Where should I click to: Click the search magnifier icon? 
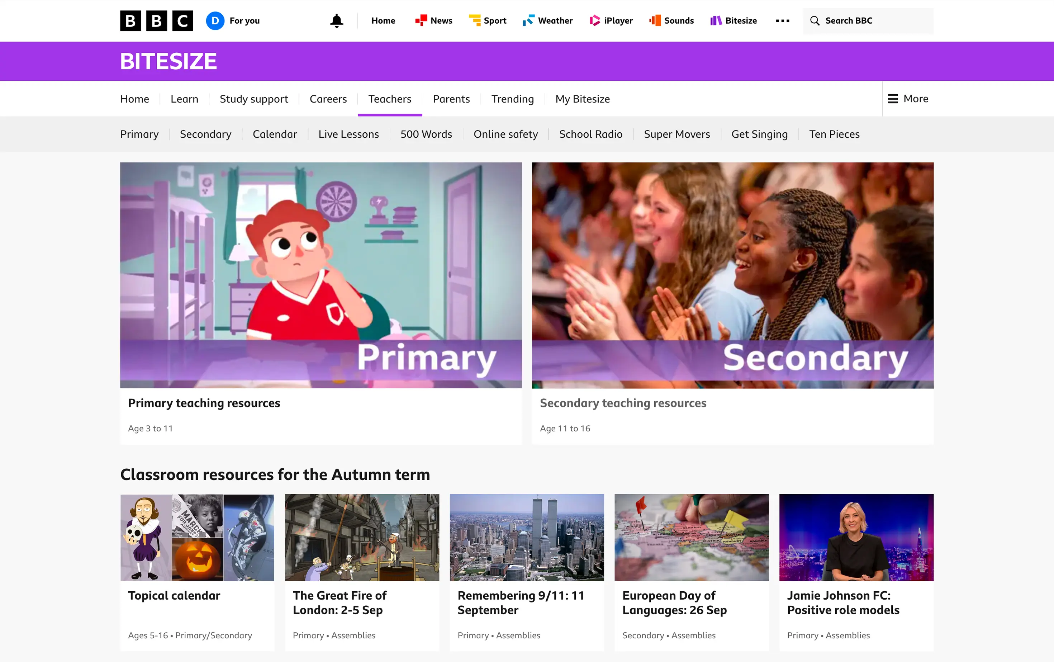(815, 20)
